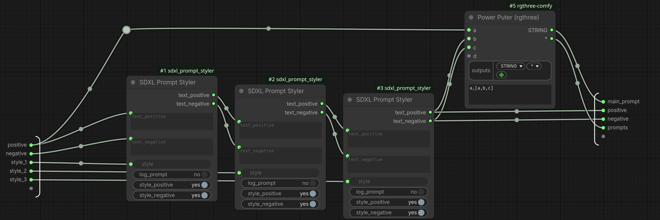Toggle style_negative on #3 SDXL Prompt Styler
This screenshot has height=220, width=660.
[x=389, y=213]
